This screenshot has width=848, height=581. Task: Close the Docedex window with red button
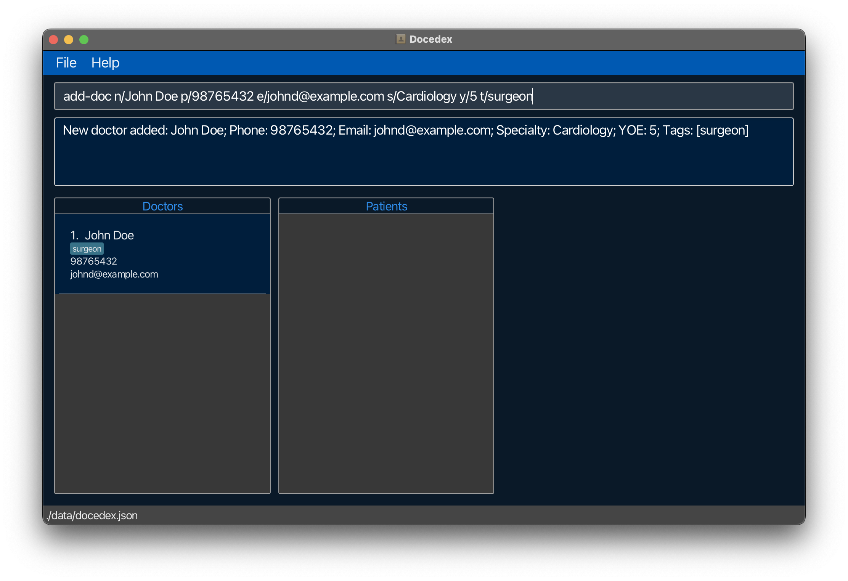(53, 40)
